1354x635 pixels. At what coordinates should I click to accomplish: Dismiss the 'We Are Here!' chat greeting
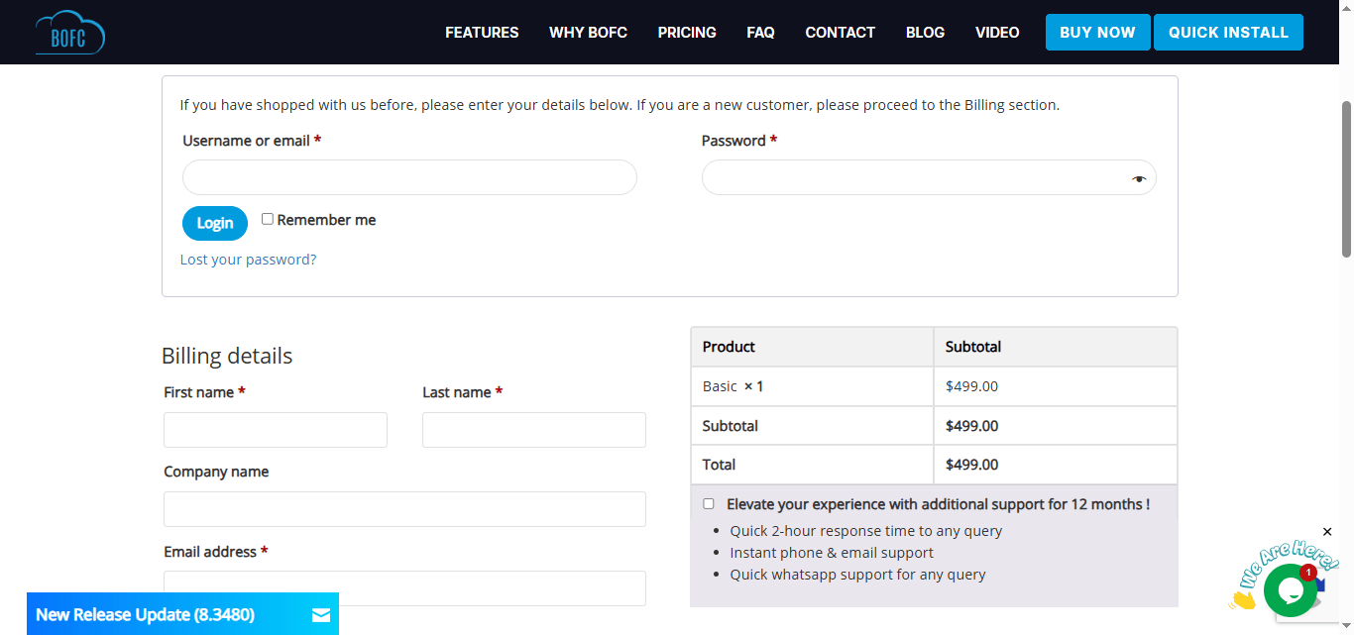pyautogui.click(x=1327, y=532)
